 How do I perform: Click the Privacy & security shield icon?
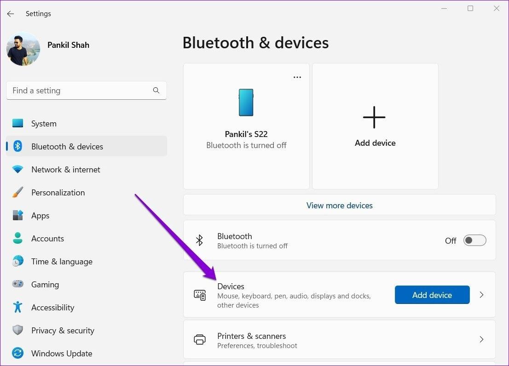click(x=17, y=331)
